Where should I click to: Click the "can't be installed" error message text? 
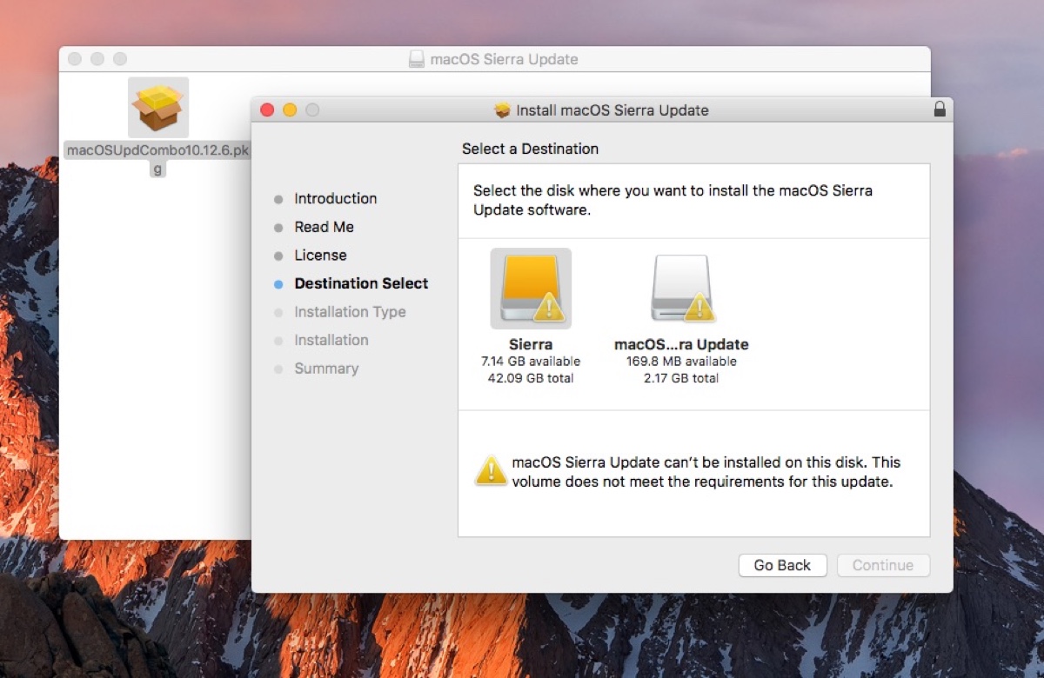[x=705, y=472]
